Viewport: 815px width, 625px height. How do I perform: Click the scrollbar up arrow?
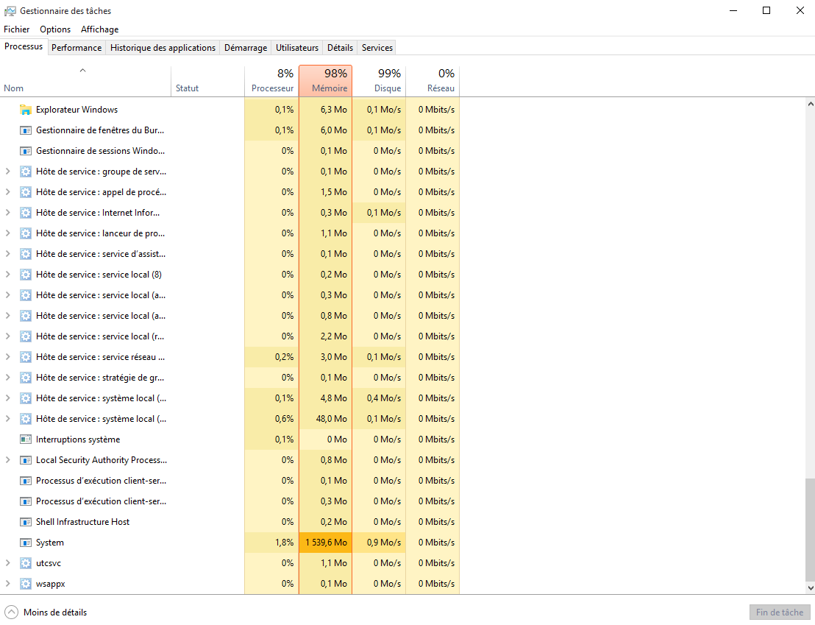click(811, 104)
